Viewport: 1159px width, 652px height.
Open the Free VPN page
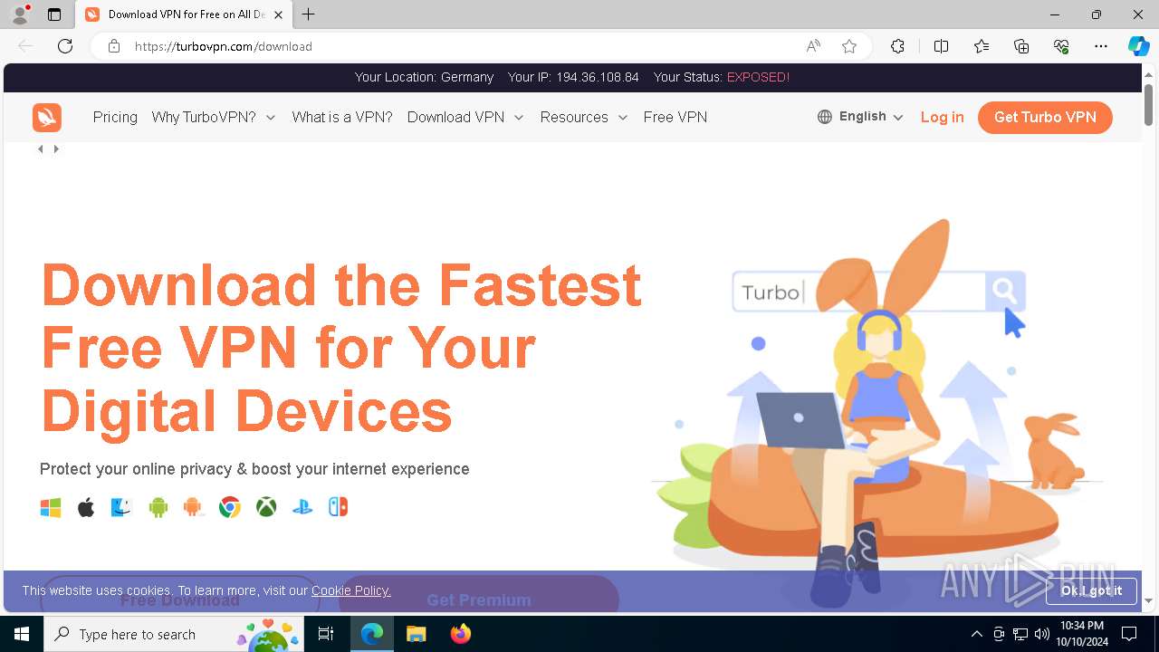coord(675,117)
